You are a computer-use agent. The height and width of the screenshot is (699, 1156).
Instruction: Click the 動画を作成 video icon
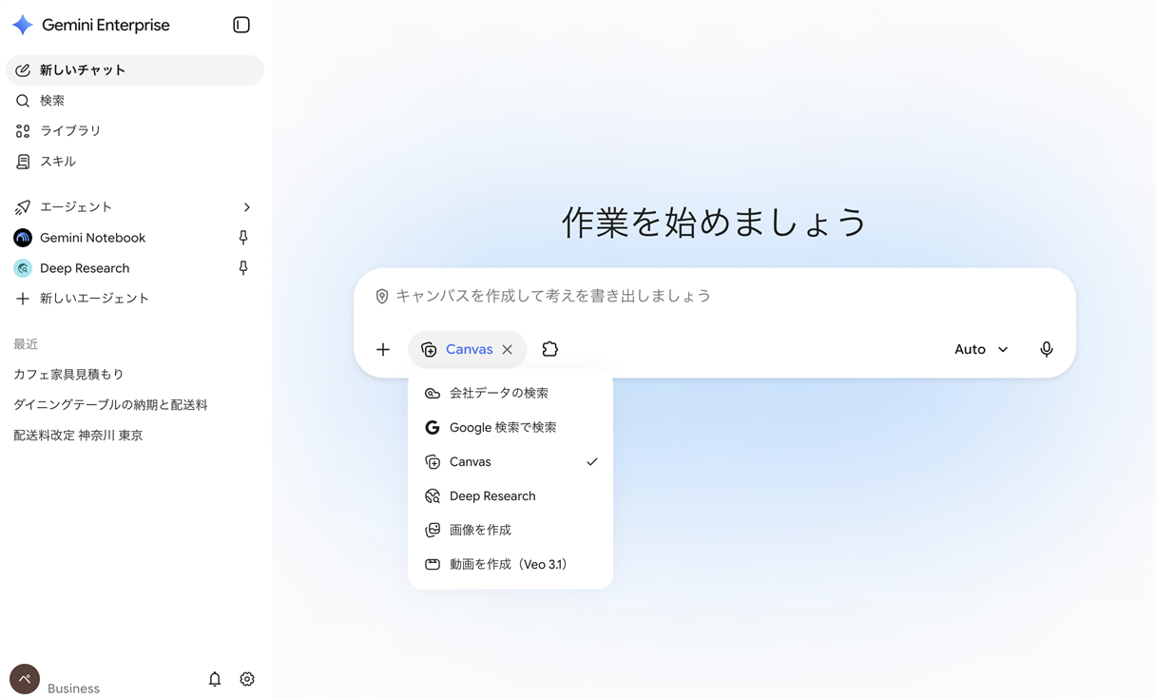433,565
